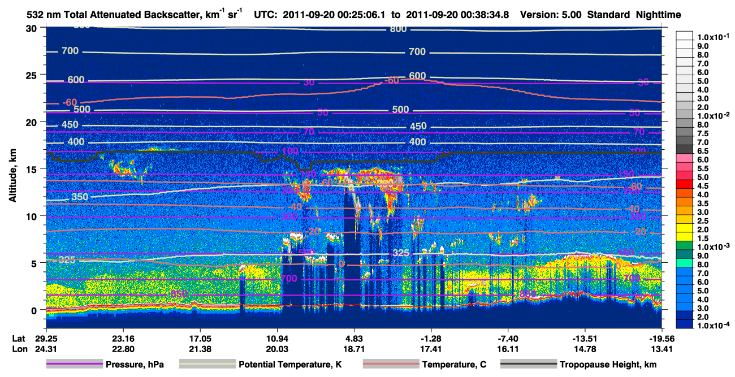Click the colorbar label '6.5'
The width and height of the screenshot is (735, 377).
pos(702,151)
